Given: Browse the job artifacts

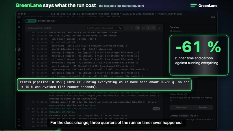Looking at the screenshot, I should (x=203, y=108).
